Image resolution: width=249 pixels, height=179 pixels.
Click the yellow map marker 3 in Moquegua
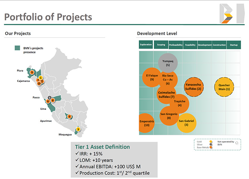coord(78,129)
